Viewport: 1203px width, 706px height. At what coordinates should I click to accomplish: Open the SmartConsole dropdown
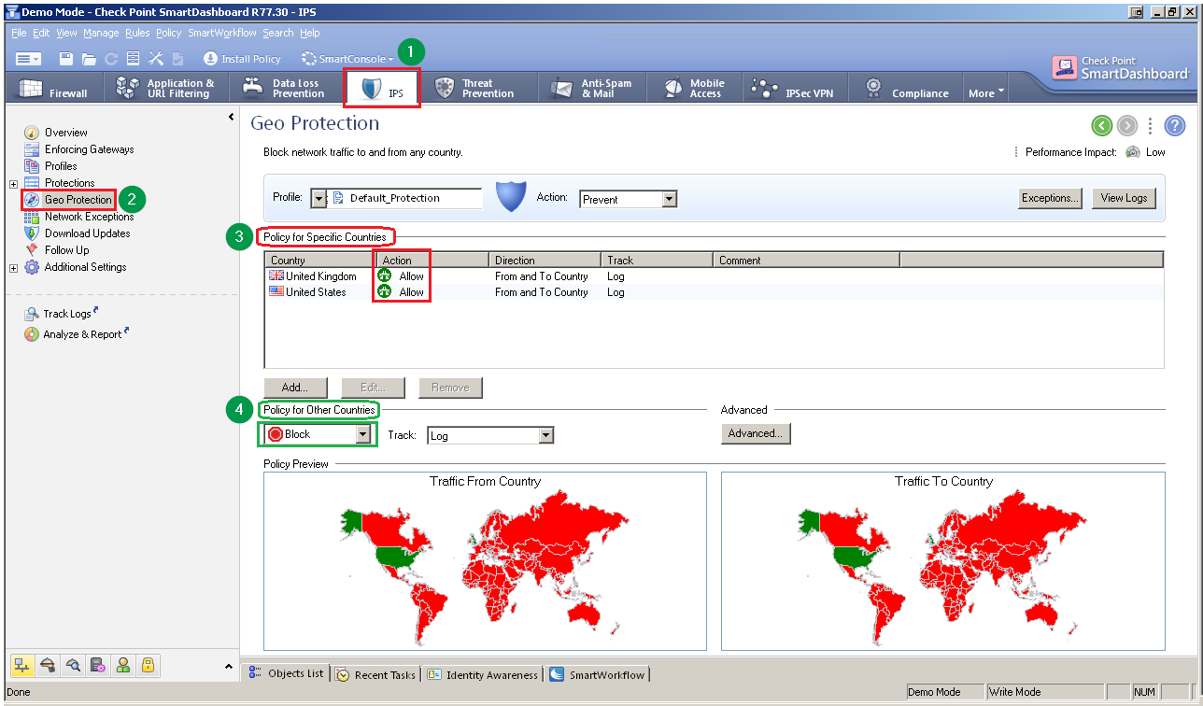347,59
